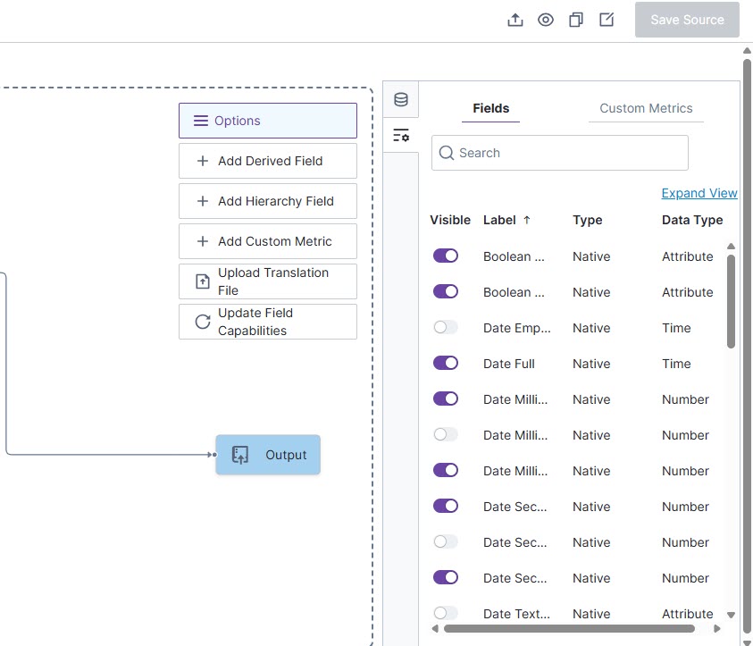Open the database icon side tab
Image resolution: width=753 pixels, height=646 pixels.
401,99
